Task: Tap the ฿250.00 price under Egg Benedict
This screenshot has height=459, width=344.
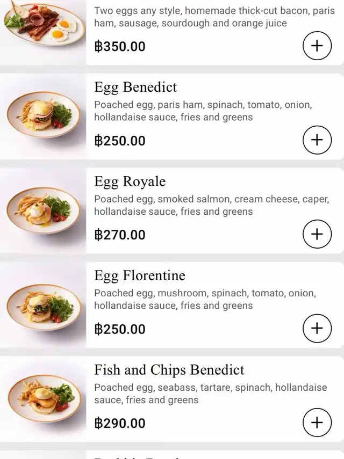Action: pos(120,141)
